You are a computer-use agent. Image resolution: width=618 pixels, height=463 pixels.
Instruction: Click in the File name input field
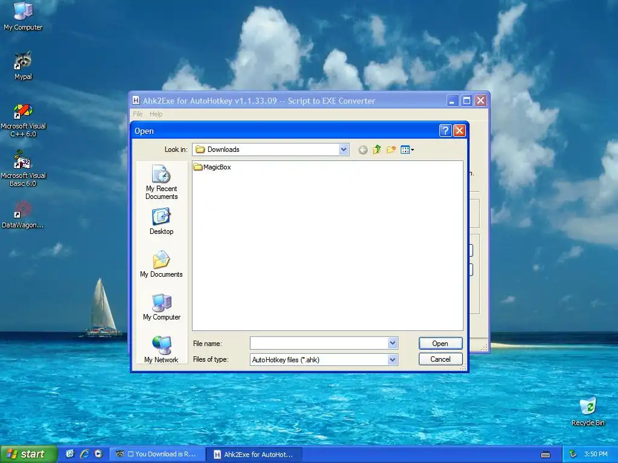[319, 343]
